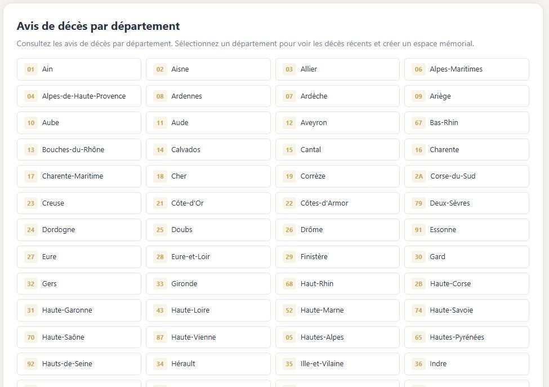Open the Ardennes obituaries

(x=208, y=96)
